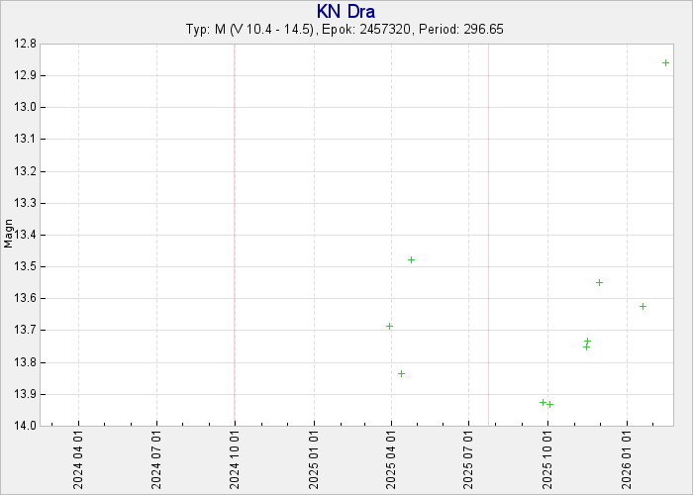
Task: Click the 13.4 y-axis tick label
Action: pyautogui.click(x=27, y=235)
